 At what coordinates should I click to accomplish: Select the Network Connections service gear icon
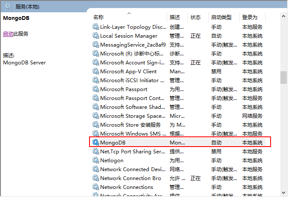pos(96,187)
